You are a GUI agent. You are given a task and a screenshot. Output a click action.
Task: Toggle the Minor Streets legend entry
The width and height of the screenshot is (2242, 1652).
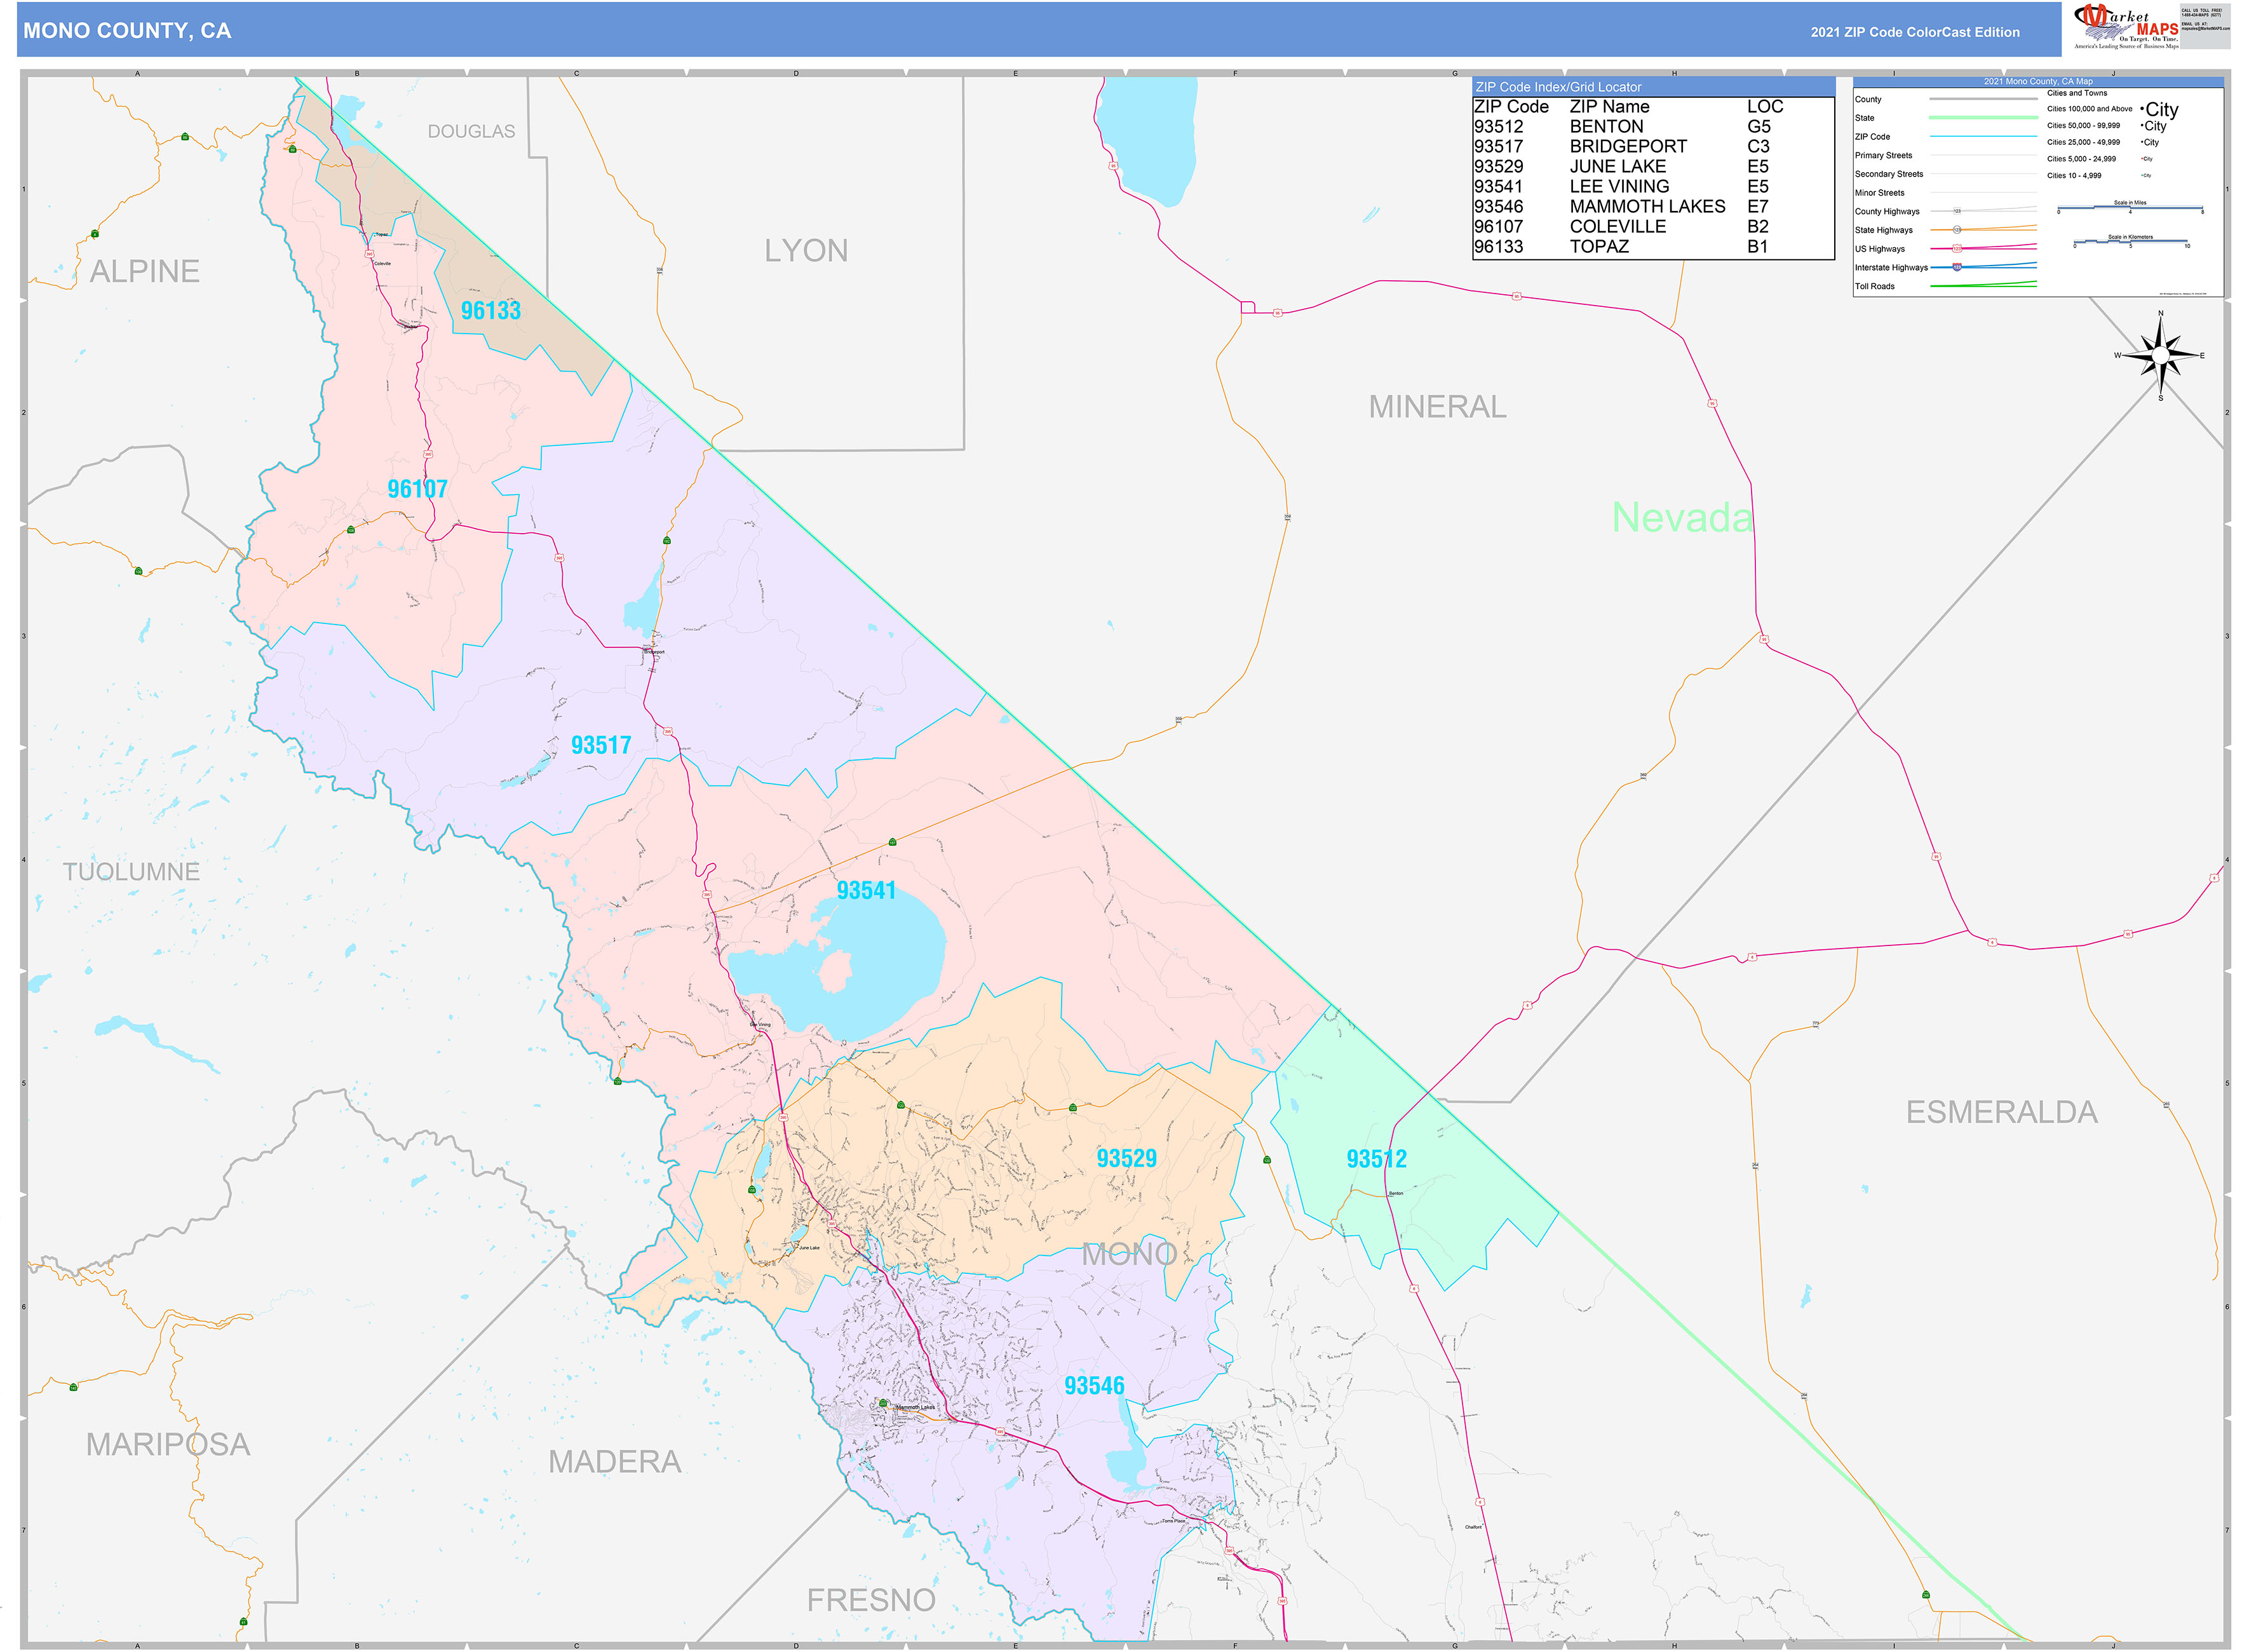click(x=1881, y=193)
